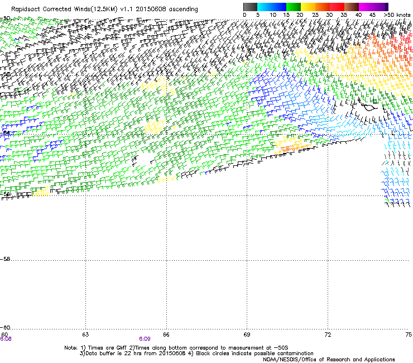
Task: Click the purple '6:08' time label
Action: 6,339
